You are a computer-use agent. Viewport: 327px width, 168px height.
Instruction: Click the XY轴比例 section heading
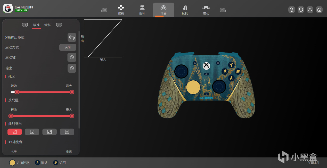[x=15, y=142]
